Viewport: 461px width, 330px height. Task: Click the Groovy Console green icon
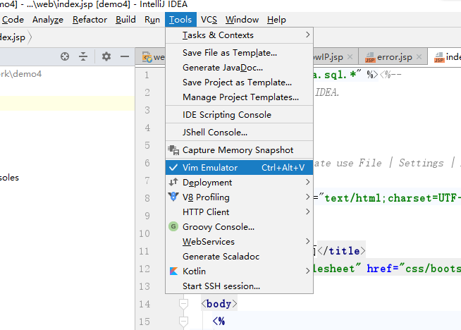coord(173,227)
